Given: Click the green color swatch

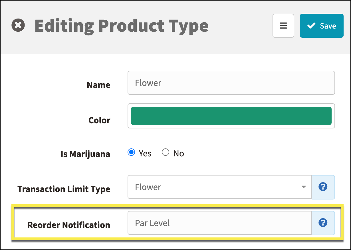Looking at the screenshot, I should pos(231,116).
